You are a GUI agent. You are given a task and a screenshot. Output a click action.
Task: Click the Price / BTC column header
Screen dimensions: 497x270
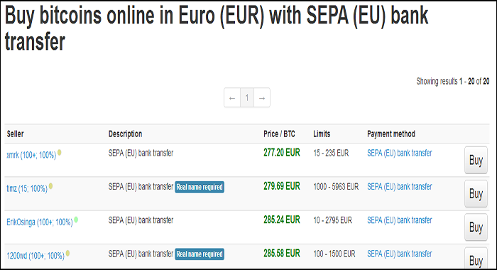[279, 134]
